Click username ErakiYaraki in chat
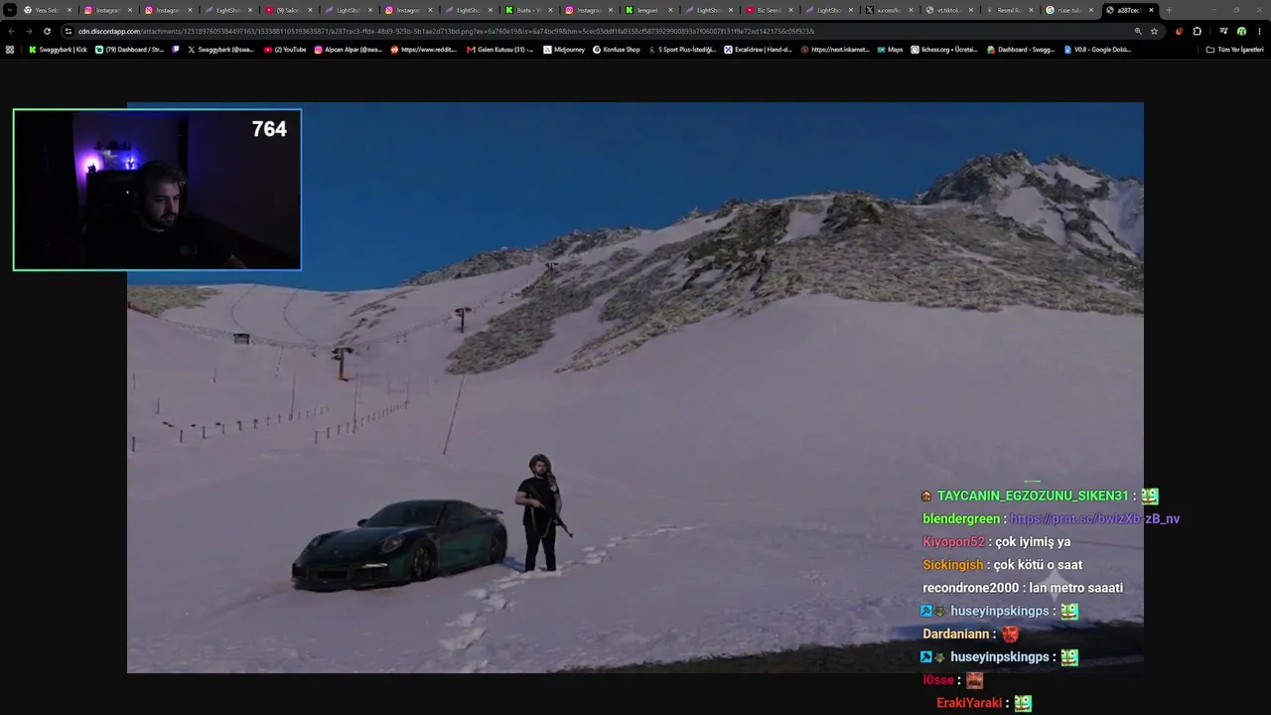The height and width of the screenshot is (715, 1271). [969, 702]
